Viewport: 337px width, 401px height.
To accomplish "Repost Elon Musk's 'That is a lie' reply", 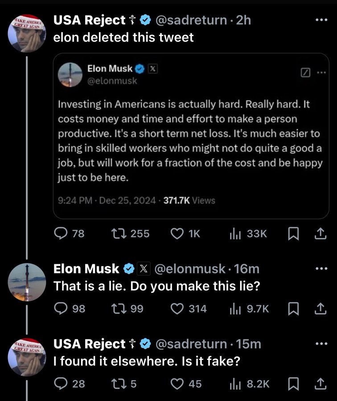I will (x=122, y=308).
